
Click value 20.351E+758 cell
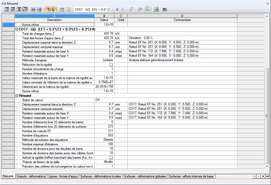tap(104, 87)
